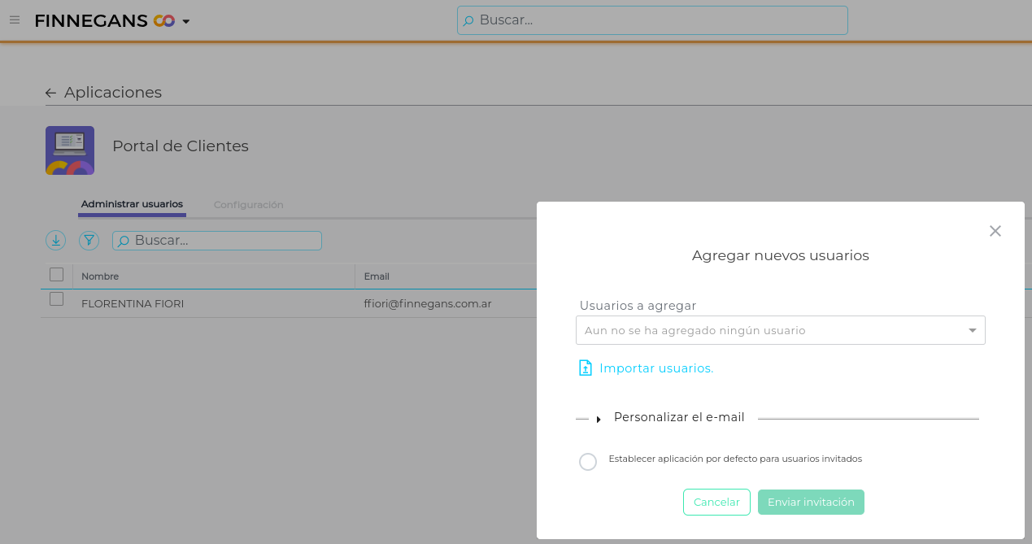Viewport: 1032px width, 544px height.
Task: Focus the user list Buscar field
Action: pyautogui.click(x=216, y=241)
